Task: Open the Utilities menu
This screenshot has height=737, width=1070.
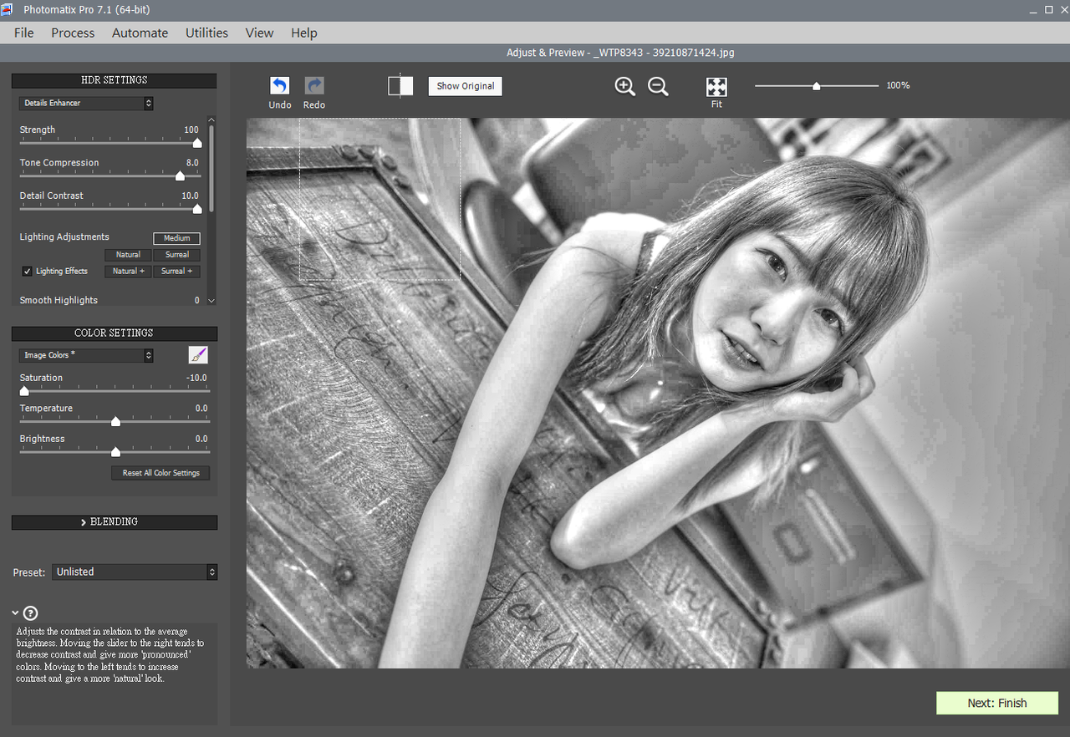Action: (206, 33)
